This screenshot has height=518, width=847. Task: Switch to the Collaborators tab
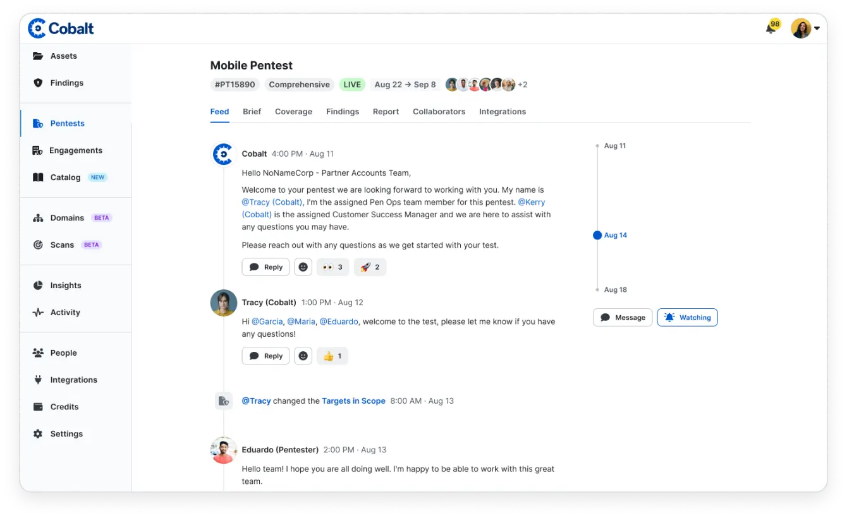pyautogui.click(x=439, y=112)
